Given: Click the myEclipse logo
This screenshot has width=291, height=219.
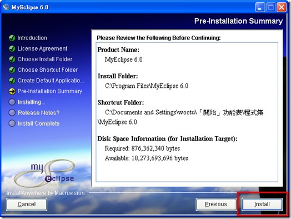Looking at the screenshot, I should (x=44, y=173).
